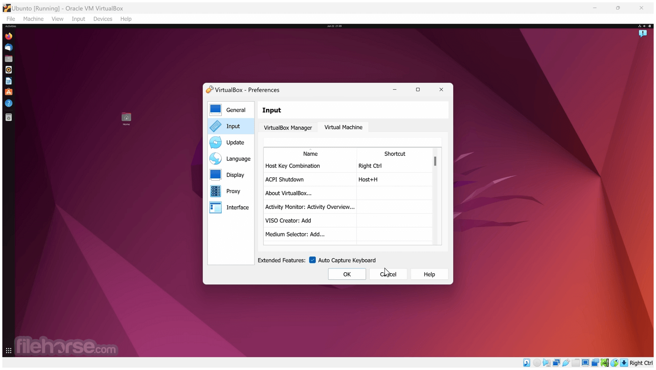Maximize the Preferences dialog window
The height and width of the screenshot is (370, 656).
(418, 89)
